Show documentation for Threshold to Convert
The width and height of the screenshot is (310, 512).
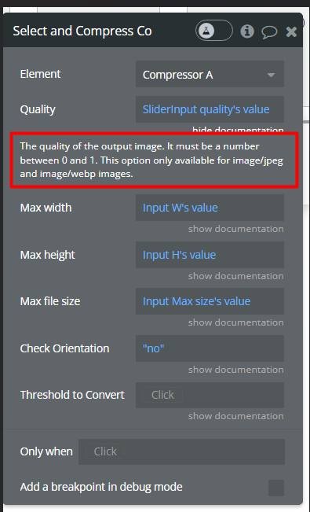235,416
